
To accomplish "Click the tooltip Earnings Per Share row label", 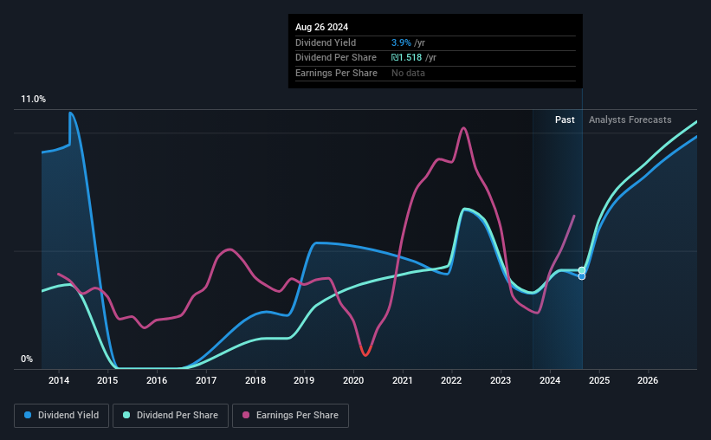I will tap(336, 73).
